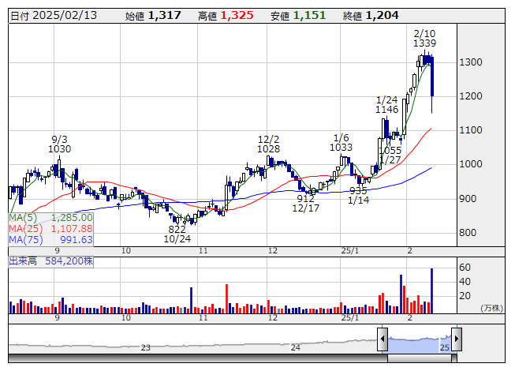
Task: Click the 1300 price axis label
Action: coord(471,62)
